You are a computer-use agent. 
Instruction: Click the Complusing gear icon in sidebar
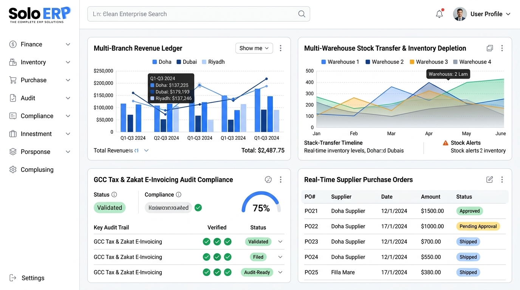(x=13, y=170)
